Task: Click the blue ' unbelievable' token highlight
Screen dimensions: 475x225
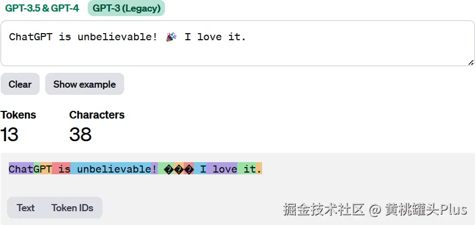Action: (111, 169)
